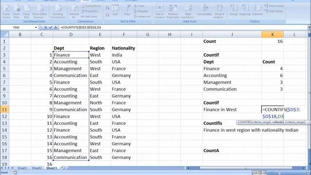This screenshot has width=311, height=175.
Task: Launch Text to Columns
Action: pos(159,12)
